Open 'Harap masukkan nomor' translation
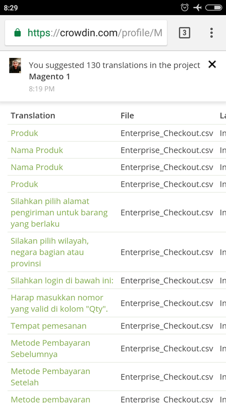The height and width of the screenshot is (403, 226). pos(59,303)
